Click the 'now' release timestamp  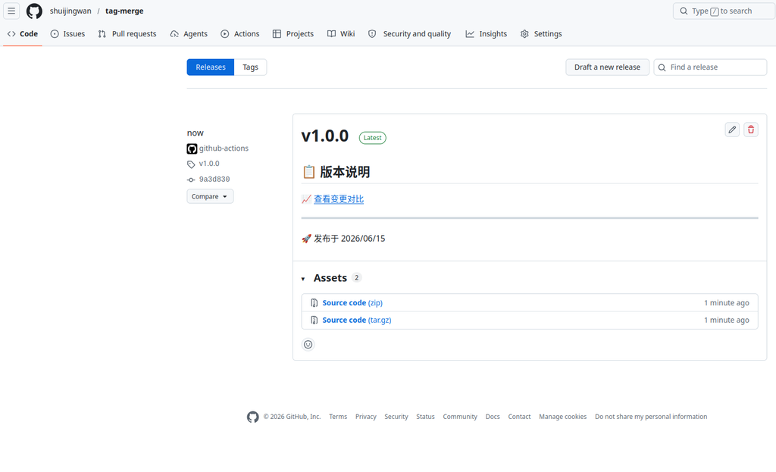coord(195,133)
